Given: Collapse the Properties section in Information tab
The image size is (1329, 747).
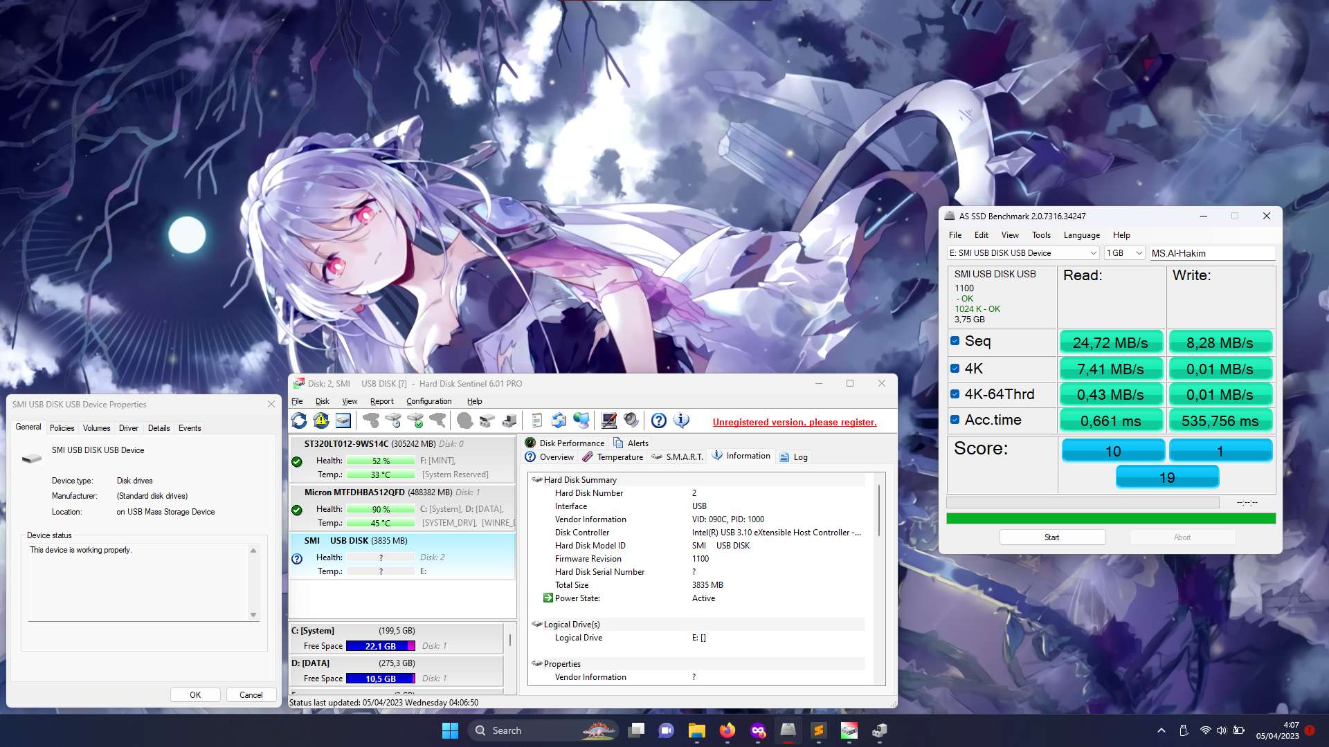Looking at the screenshot, I should click(x=536, y=663).
